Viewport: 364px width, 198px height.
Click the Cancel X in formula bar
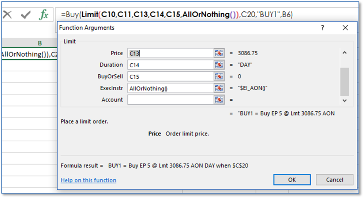coord(8,15)
